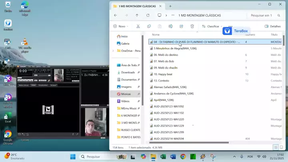
Task: Toggle the Detalhes pane button
Action: (x=272, y=26)
